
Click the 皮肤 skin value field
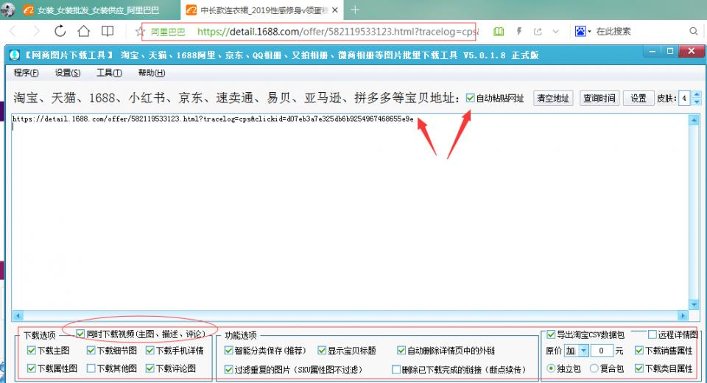[x=684, y=98]
